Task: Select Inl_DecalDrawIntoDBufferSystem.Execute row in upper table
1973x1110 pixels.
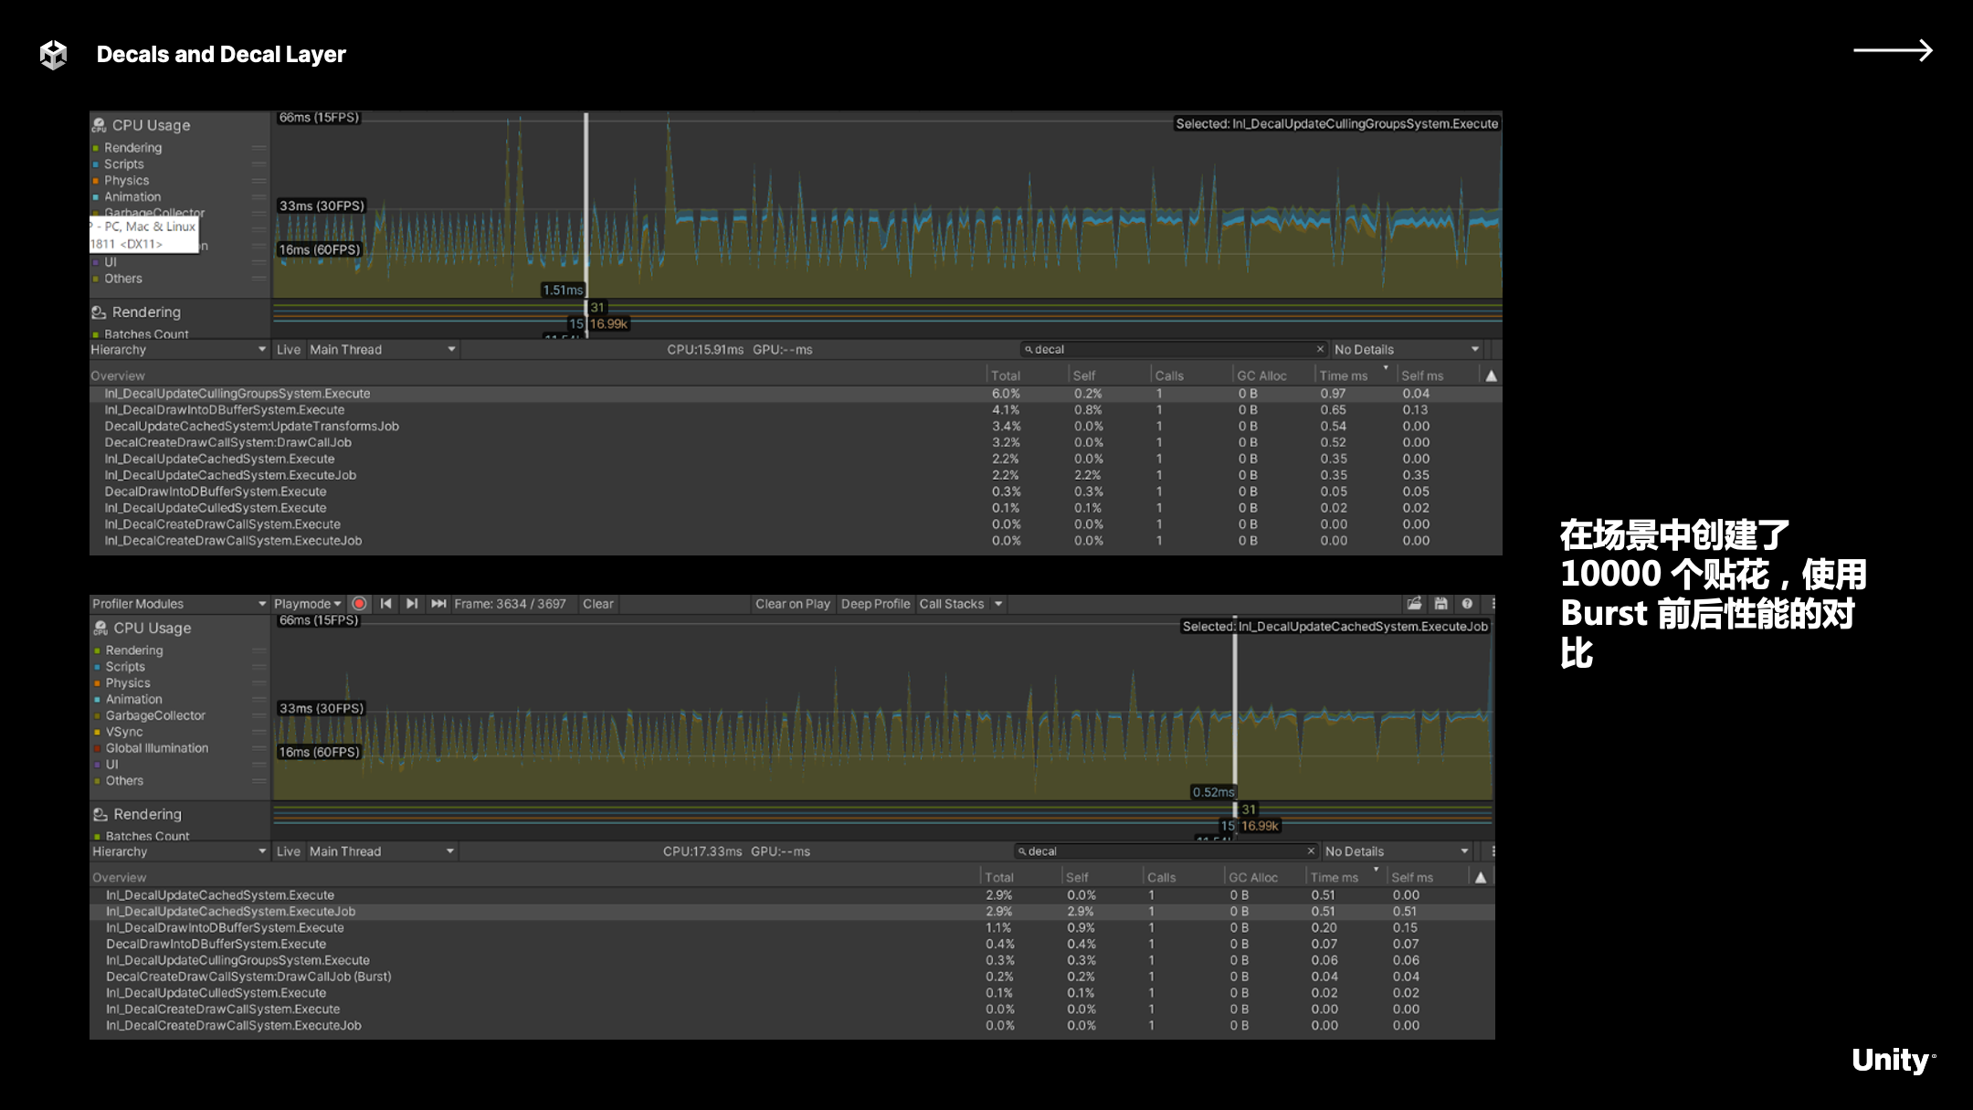Action: point(225,410)
